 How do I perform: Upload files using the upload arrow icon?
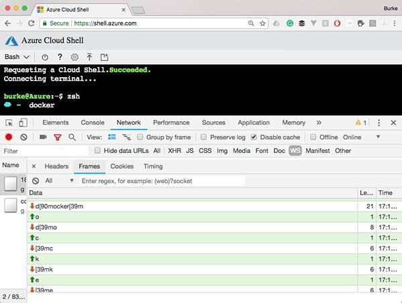coord(89,57)
